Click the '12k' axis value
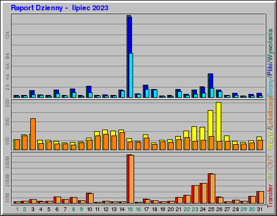Screen dimensions: 277x216 [x=8, y=35]
